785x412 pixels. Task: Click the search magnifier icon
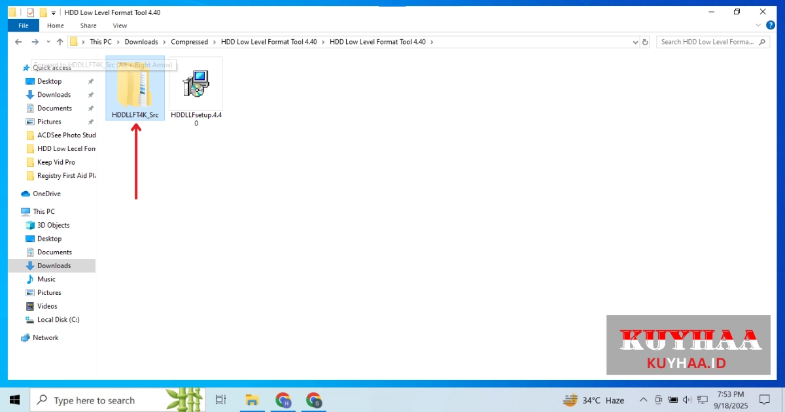point(762,42)
